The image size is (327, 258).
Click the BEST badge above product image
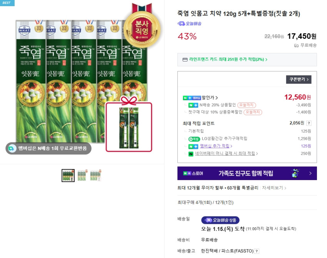(7, 3)
